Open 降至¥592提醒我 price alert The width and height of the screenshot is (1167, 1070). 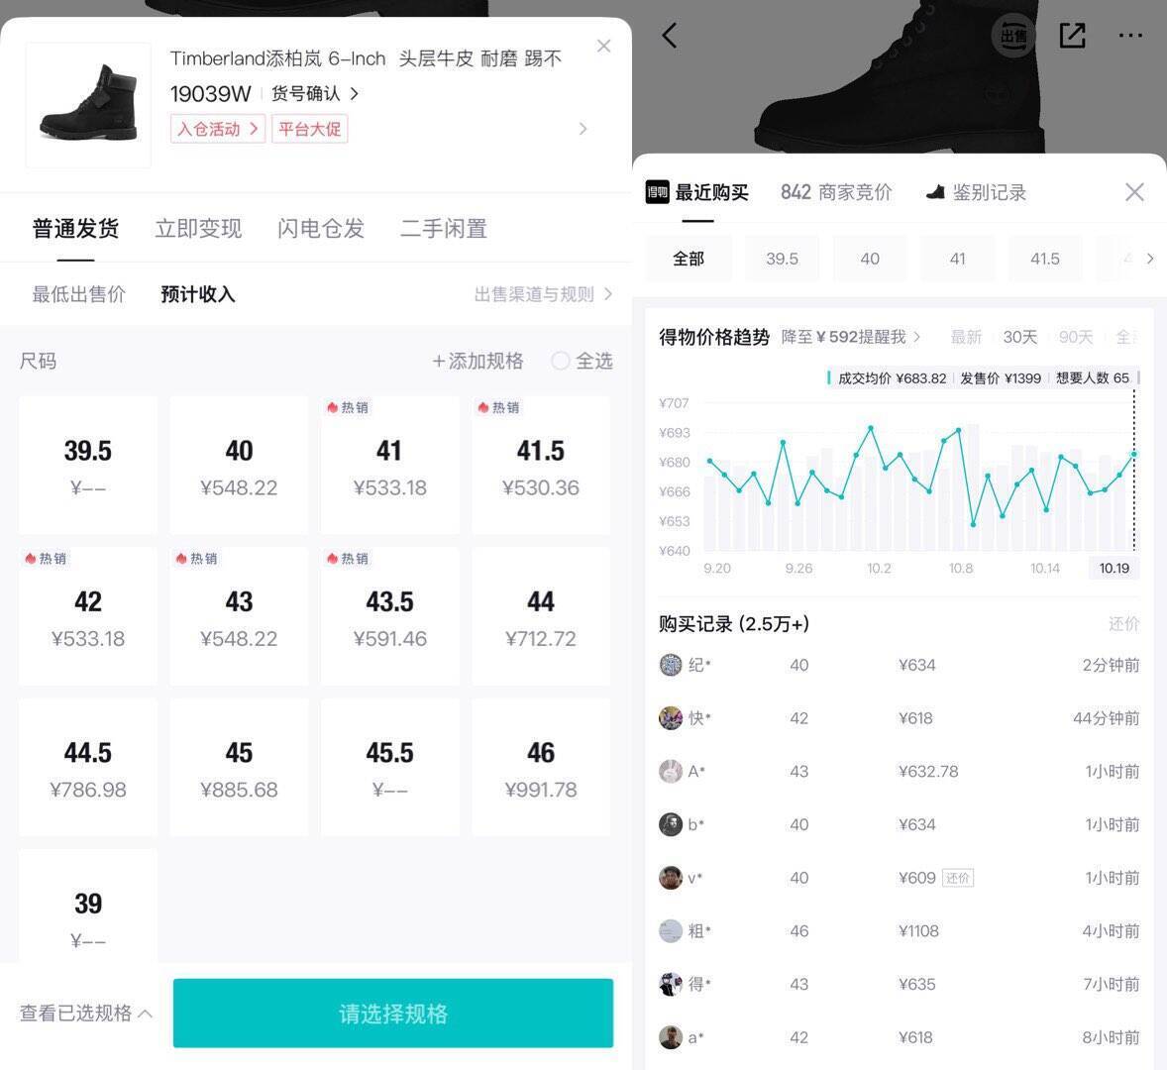(x=851, y=337)
